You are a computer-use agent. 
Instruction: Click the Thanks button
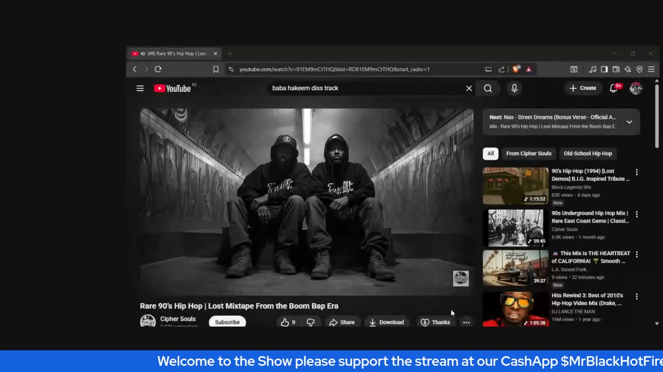point(435,322)
